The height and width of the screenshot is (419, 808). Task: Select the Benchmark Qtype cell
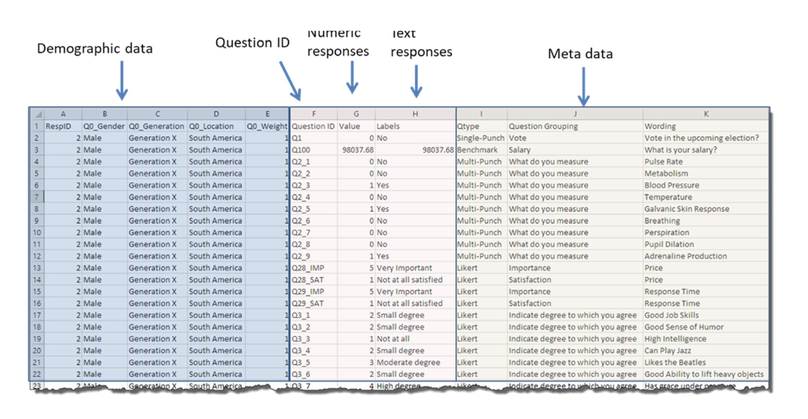point(482,150)
